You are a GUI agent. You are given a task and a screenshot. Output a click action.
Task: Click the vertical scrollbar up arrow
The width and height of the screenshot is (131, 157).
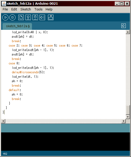(128, 32)
